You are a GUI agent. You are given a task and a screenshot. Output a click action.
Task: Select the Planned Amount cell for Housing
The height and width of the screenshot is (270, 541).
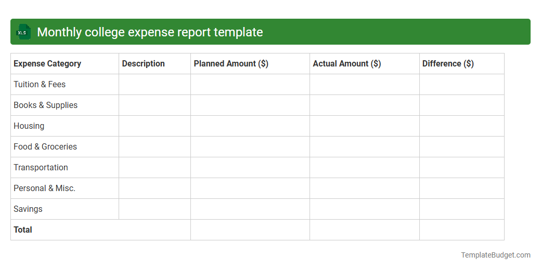250,126
